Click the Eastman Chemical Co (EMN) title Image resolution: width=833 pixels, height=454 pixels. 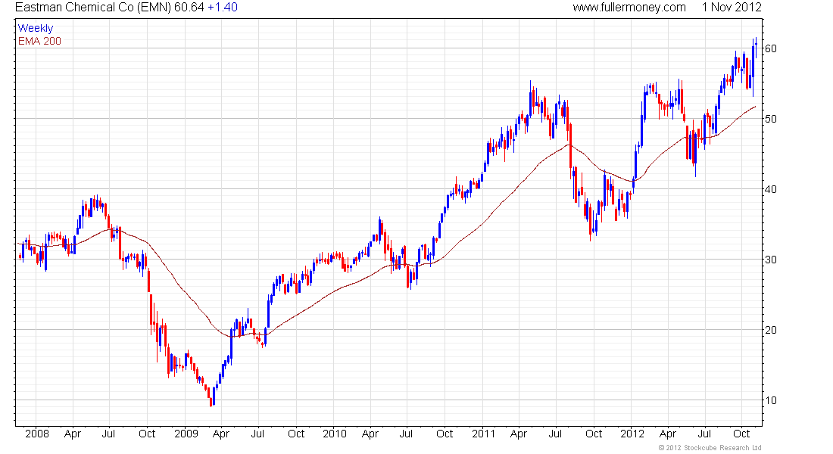tap(93, 8)
